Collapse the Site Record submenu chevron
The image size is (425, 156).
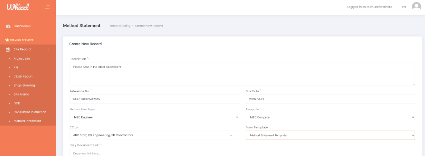click(48, 49)
